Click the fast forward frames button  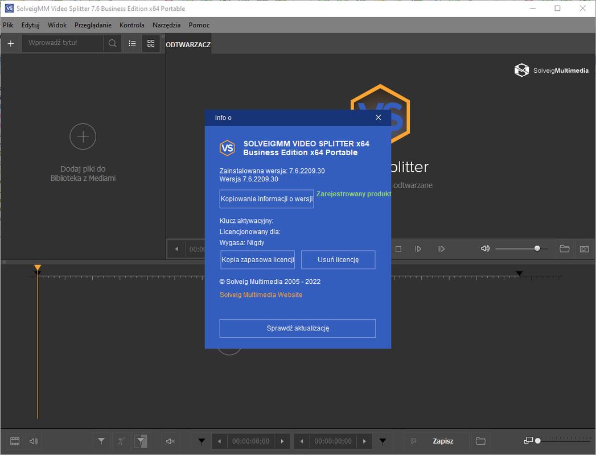[441, 249]
